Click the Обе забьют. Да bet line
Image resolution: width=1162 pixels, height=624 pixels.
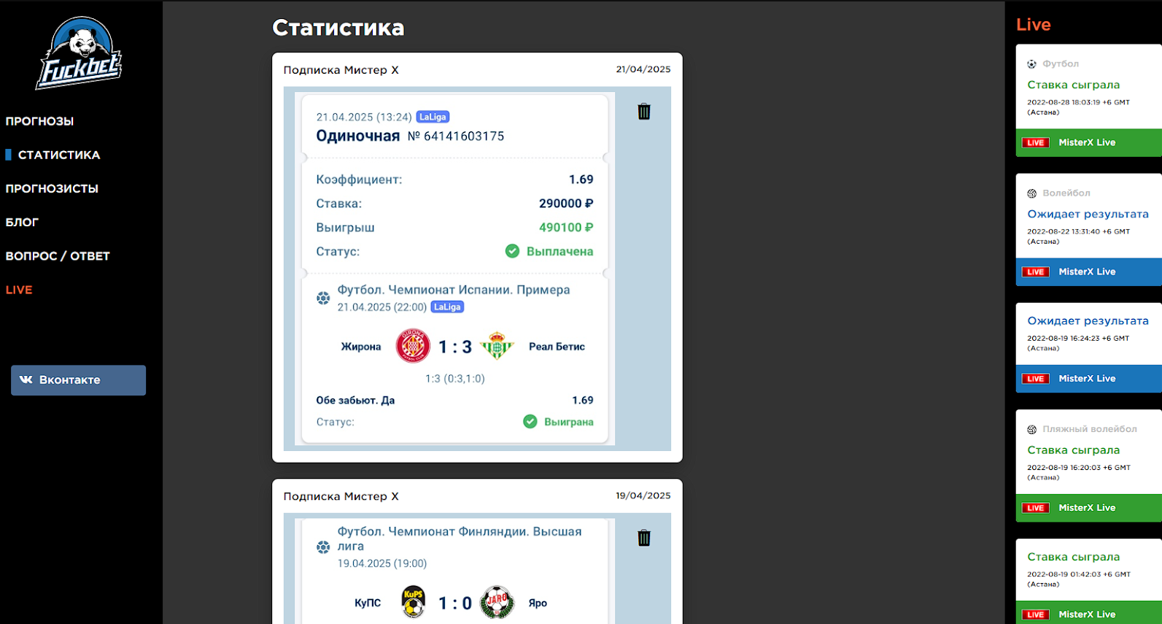(355, 400)
